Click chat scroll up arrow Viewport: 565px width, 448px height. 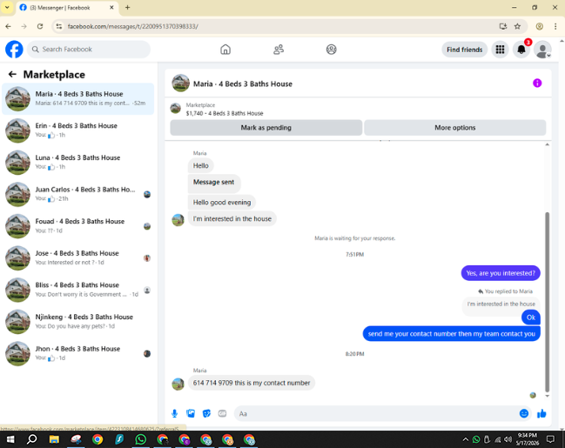click(547, 144)
